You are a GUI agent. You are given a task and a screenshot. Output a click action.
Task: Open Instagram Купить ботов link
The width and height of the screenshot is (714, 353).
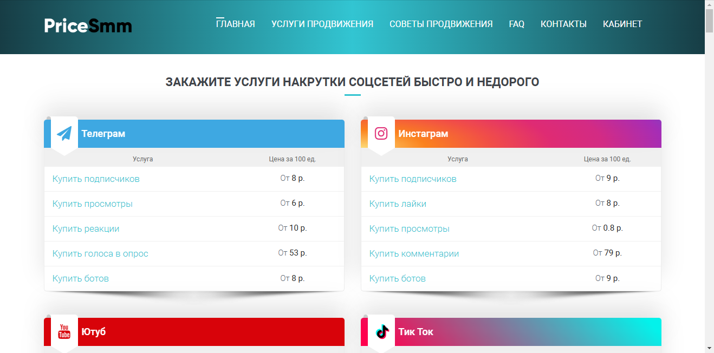(x=398, y=278)
